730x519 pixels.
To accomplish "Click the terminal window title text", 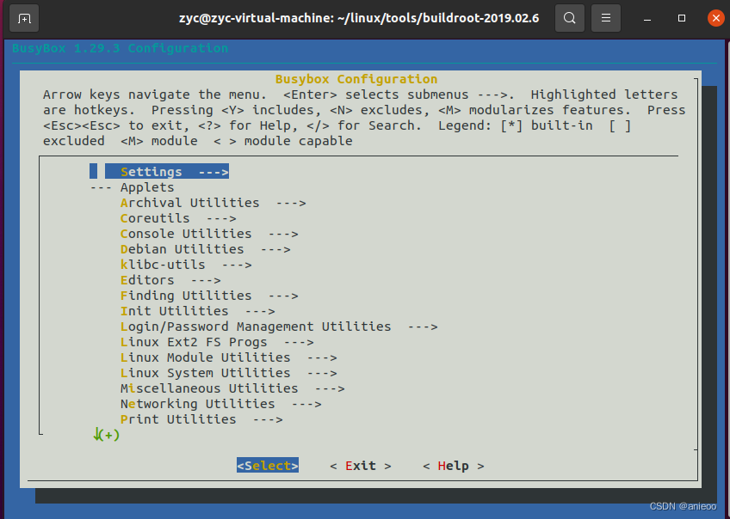I will pos(359,18).
